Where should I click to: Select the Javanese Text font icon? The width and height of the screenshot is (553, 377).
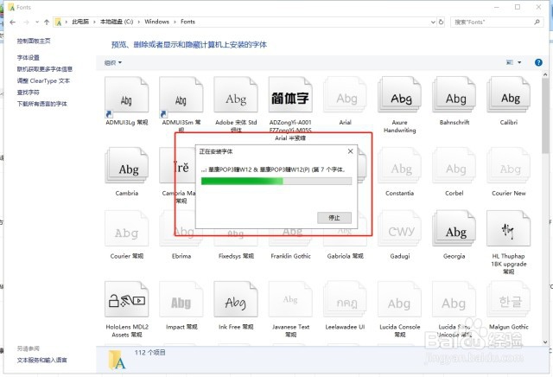(290, 299)
